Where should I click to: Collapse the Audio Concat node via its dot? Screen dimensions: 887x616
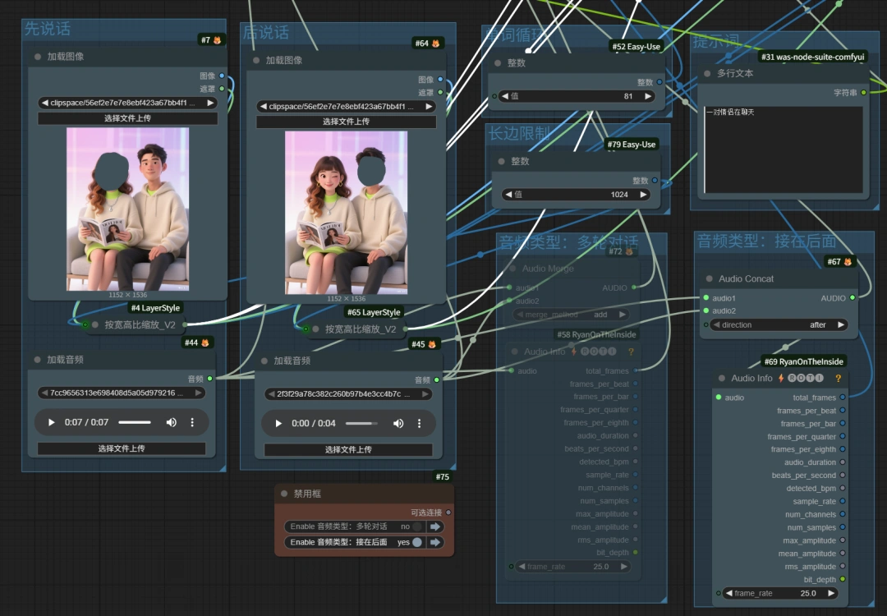tap(707, 278)
